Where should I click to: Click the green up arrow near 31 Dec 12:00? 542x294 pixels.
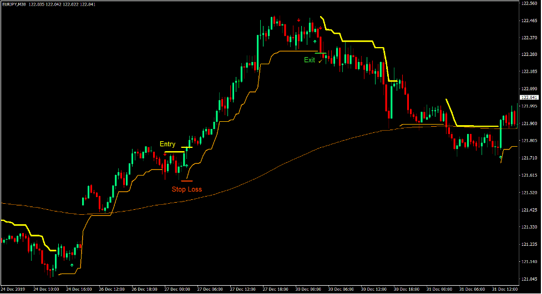click(x=501, y=157)
